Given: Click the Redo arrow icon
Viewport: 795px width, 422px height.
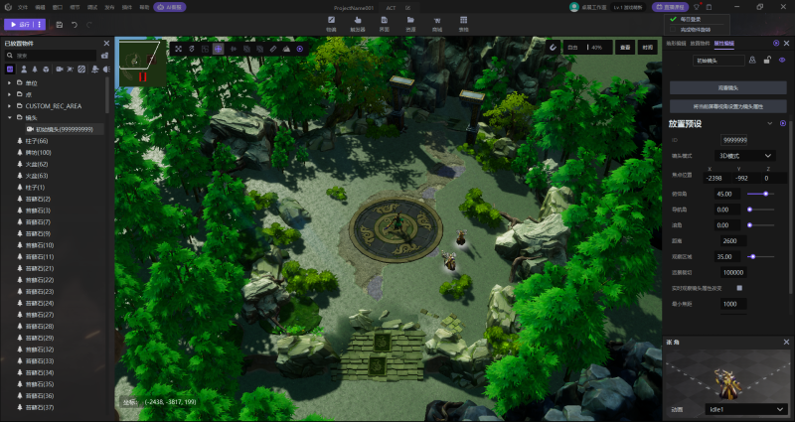Looking at the screenshot, I should pyautogui.click(x=89, y=24).
